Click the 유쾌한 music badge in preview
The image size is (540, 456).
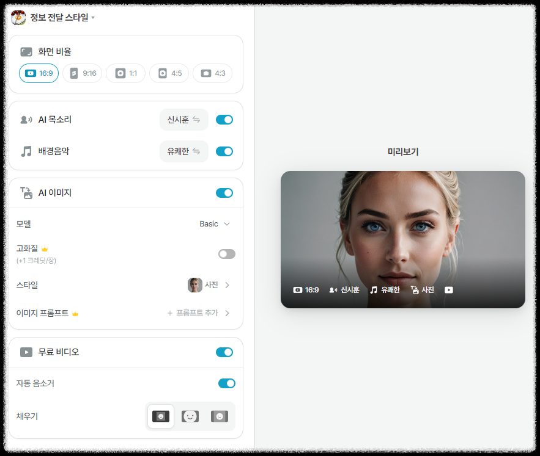(x=385, y=290)
